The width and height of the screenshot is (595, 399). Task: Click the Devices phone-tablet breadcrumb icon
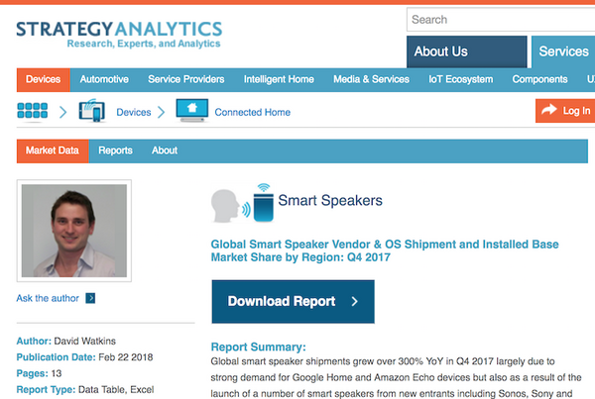(x=91, y=111)
